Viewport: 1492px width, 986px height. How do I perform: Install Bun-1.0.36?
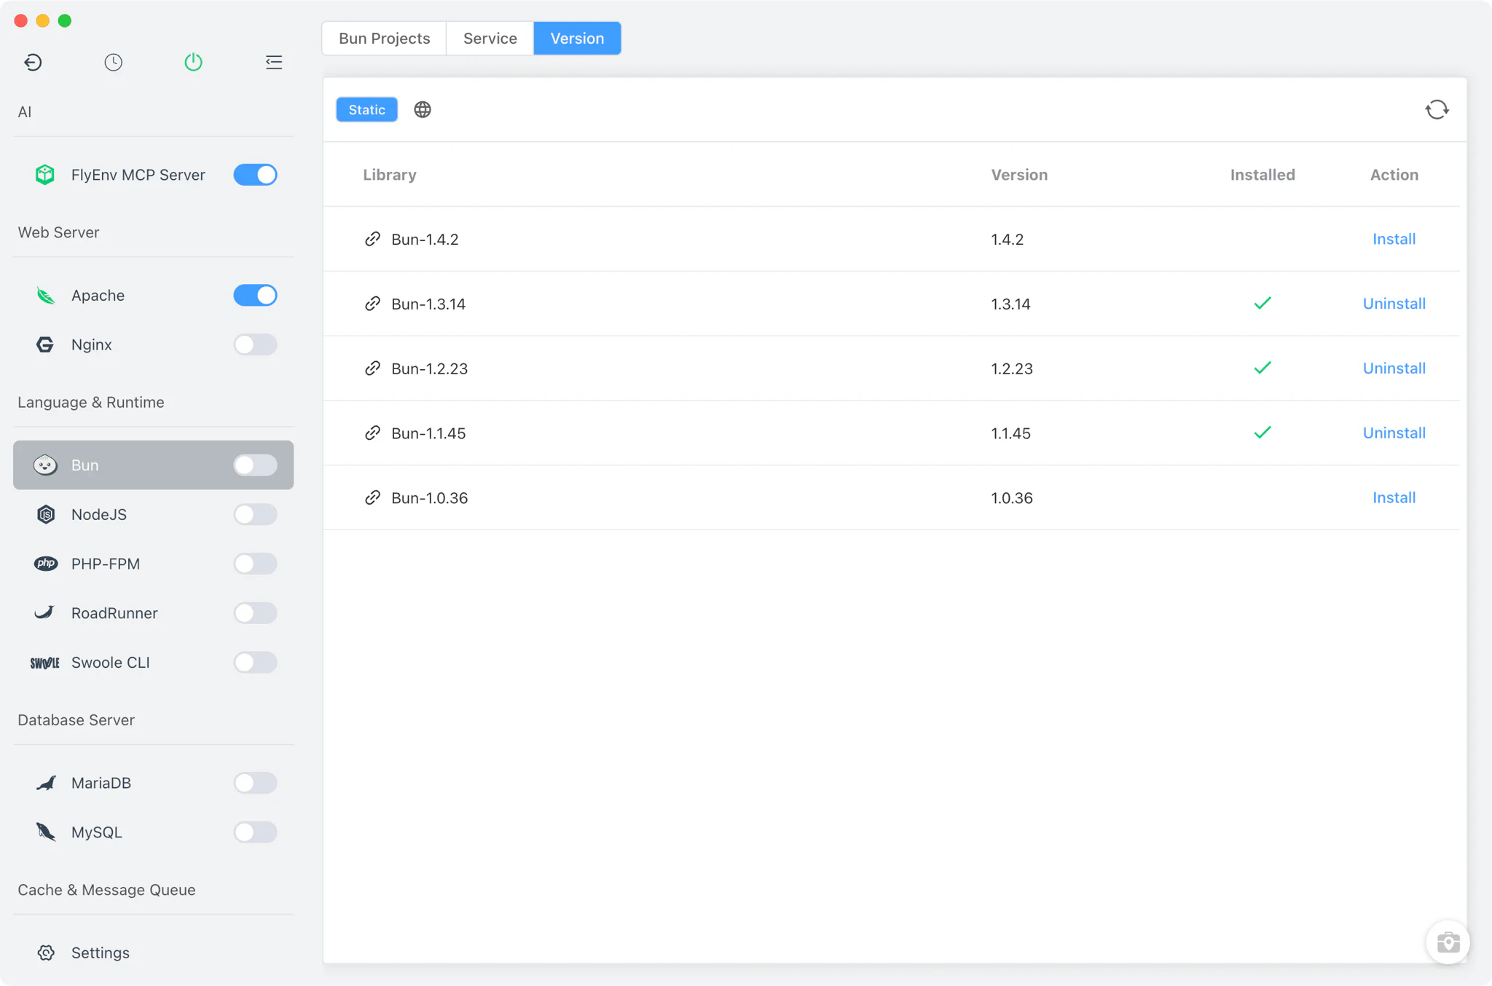coord(1394,498)
